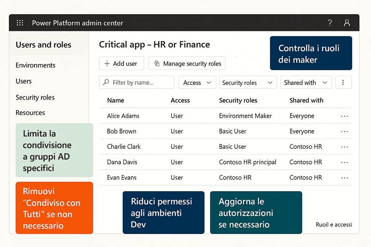The width and height of the screenshot is (371, 247).
Task: Select Security roles in the sidebar
Action: click(x=35, y=97)
